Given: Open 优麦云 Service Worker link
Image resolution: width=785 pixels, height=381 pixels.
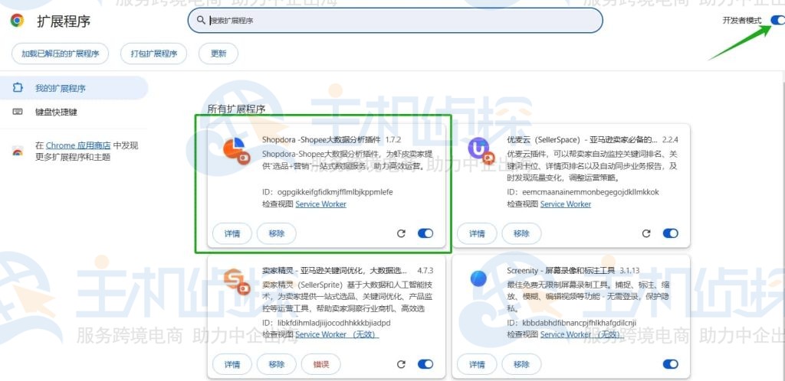Looking at the screenshot, I should point(566,204).
